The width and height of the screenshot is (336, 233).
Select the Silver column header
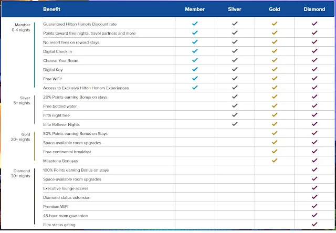pos(235,9)
